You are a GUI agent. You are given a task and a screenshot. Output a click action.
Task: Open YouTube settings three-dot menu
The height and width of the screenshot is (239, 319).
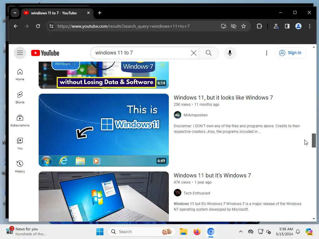267,53
